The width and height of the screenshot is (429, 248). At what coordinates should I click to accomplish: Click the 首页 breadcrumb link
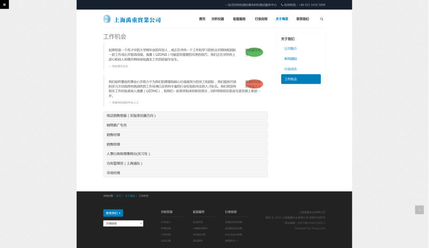[118, 196]
